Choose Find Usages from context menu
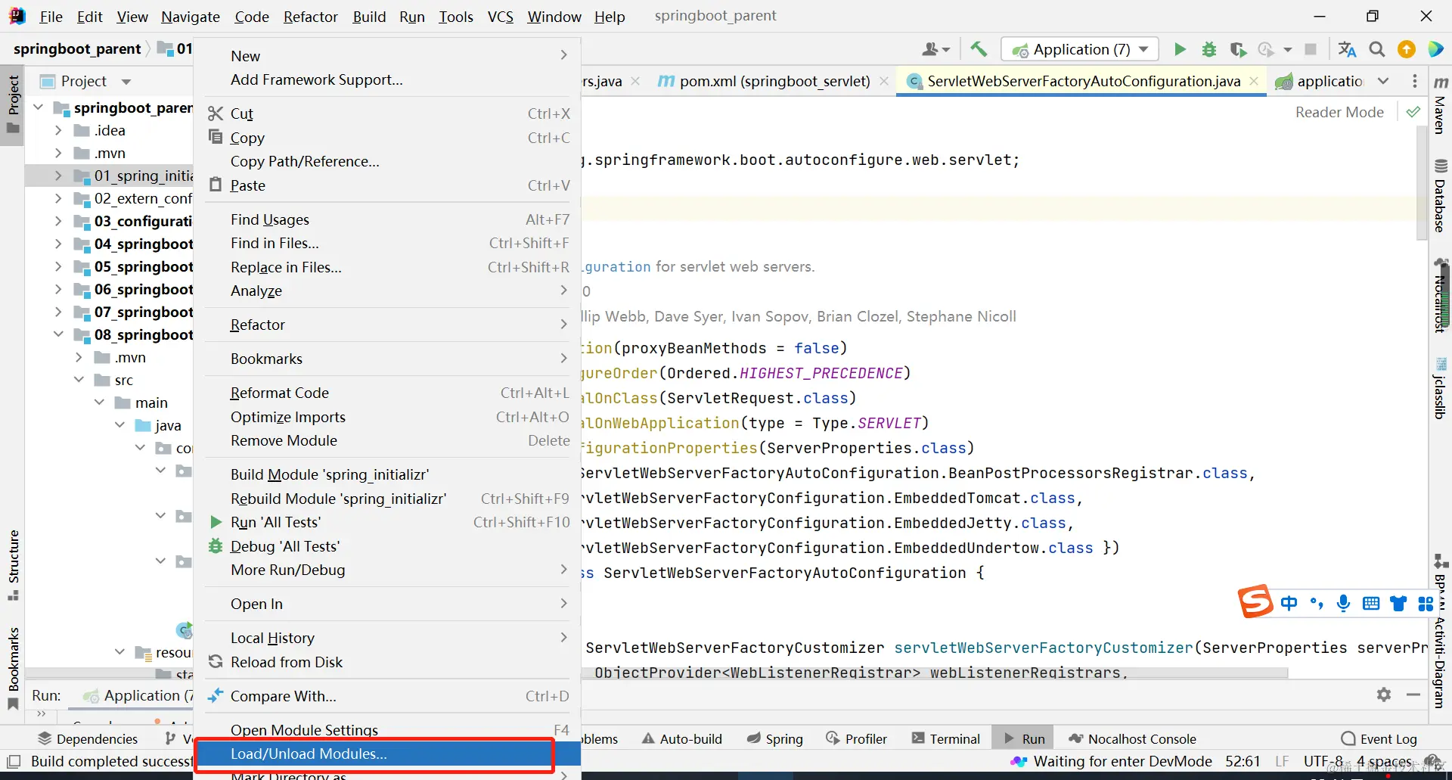 coord(387,219)
